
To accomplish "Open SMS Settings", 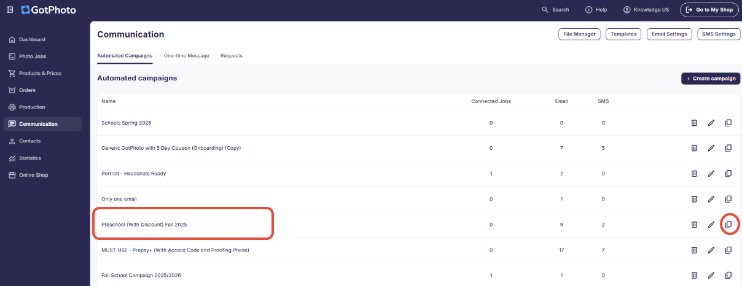I will pos(719,34).
